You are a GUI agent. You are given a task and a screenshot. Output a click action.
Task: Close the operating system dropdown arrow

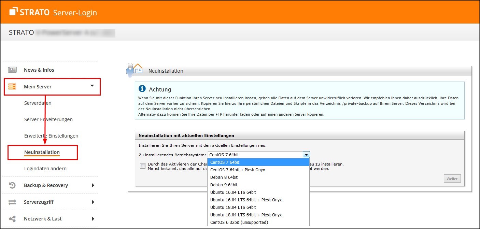click(306, 155)
